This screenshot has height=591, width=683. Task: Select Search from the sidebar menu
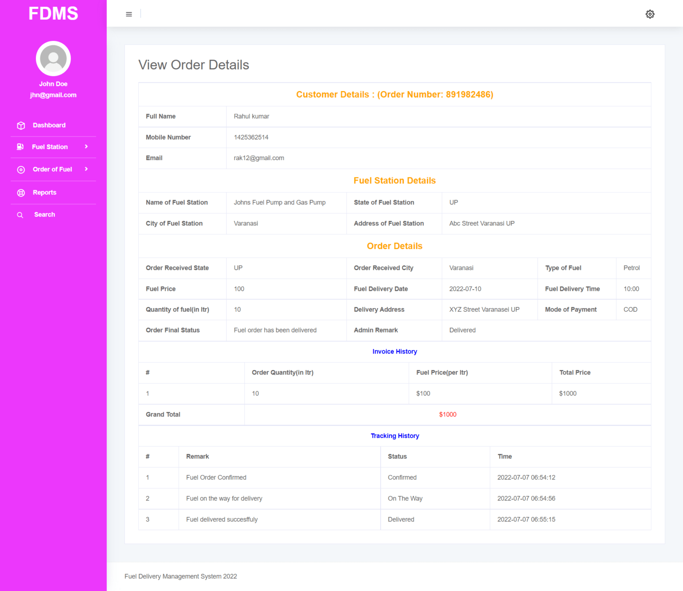coord(44,214)
